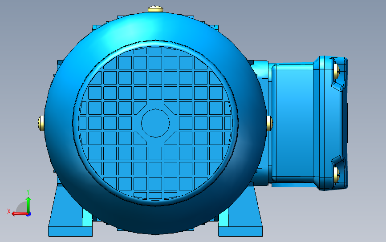This screenshot has height=242, width=386.
Task: Select the screw on fan cover's right side
Action: coord(270,123)
